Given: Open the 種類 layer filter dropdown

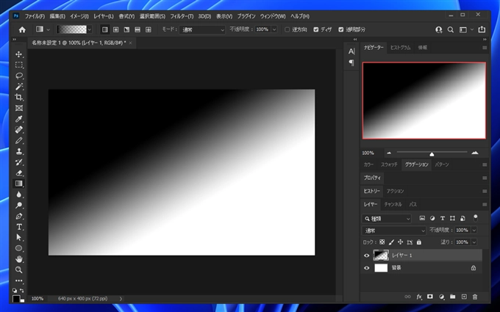Looking at the screenshot, I should 387,218.
